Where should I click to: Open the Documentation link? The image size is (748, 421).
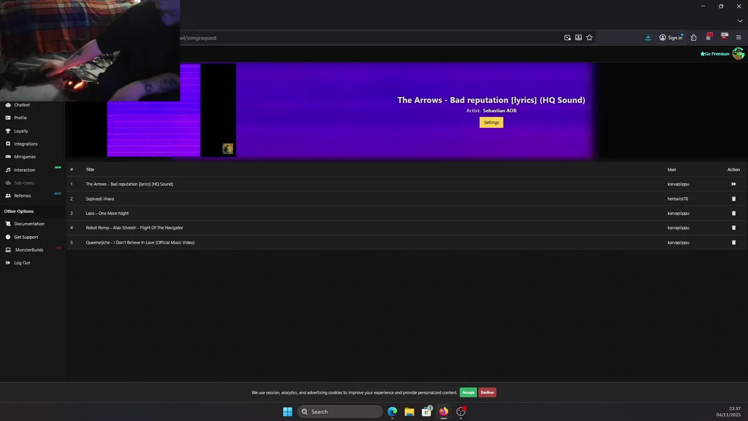pyautogui.click(x=29, y=224)
